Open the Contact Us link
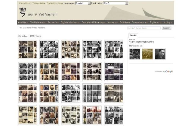The height and width of the screenshot is (126, 188). pos(51,3)
